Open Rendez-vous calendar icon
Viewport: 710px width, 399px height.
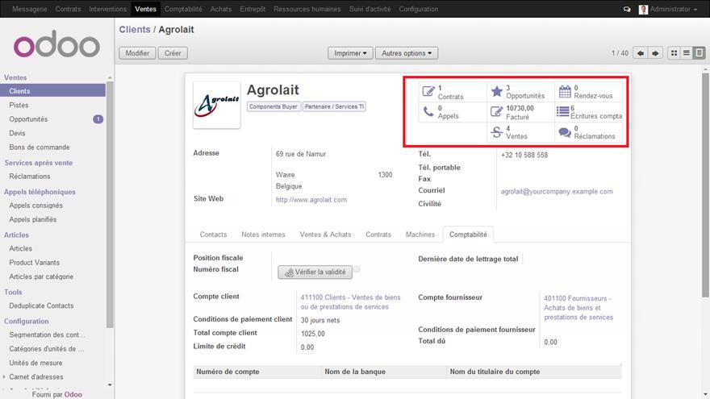click(565, 91)
